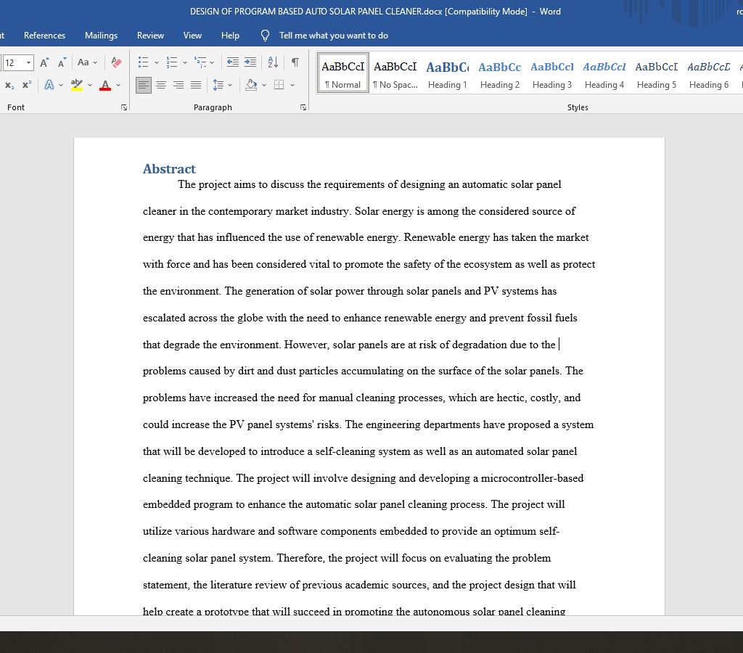Screen dimensions: 743x653
Task: Click the Abstract heading in the document
Action: click(x=169, y=169)
